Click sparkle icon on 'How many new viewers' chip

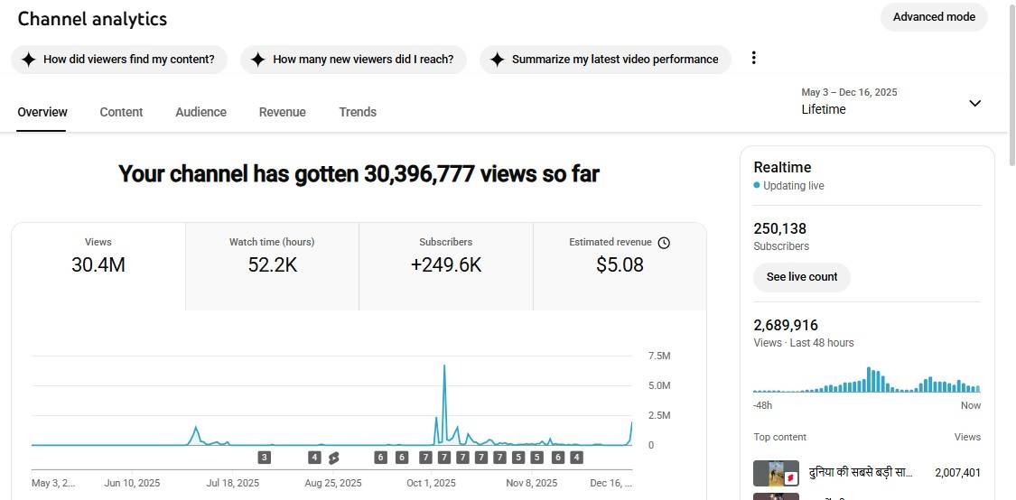[257, 60]
